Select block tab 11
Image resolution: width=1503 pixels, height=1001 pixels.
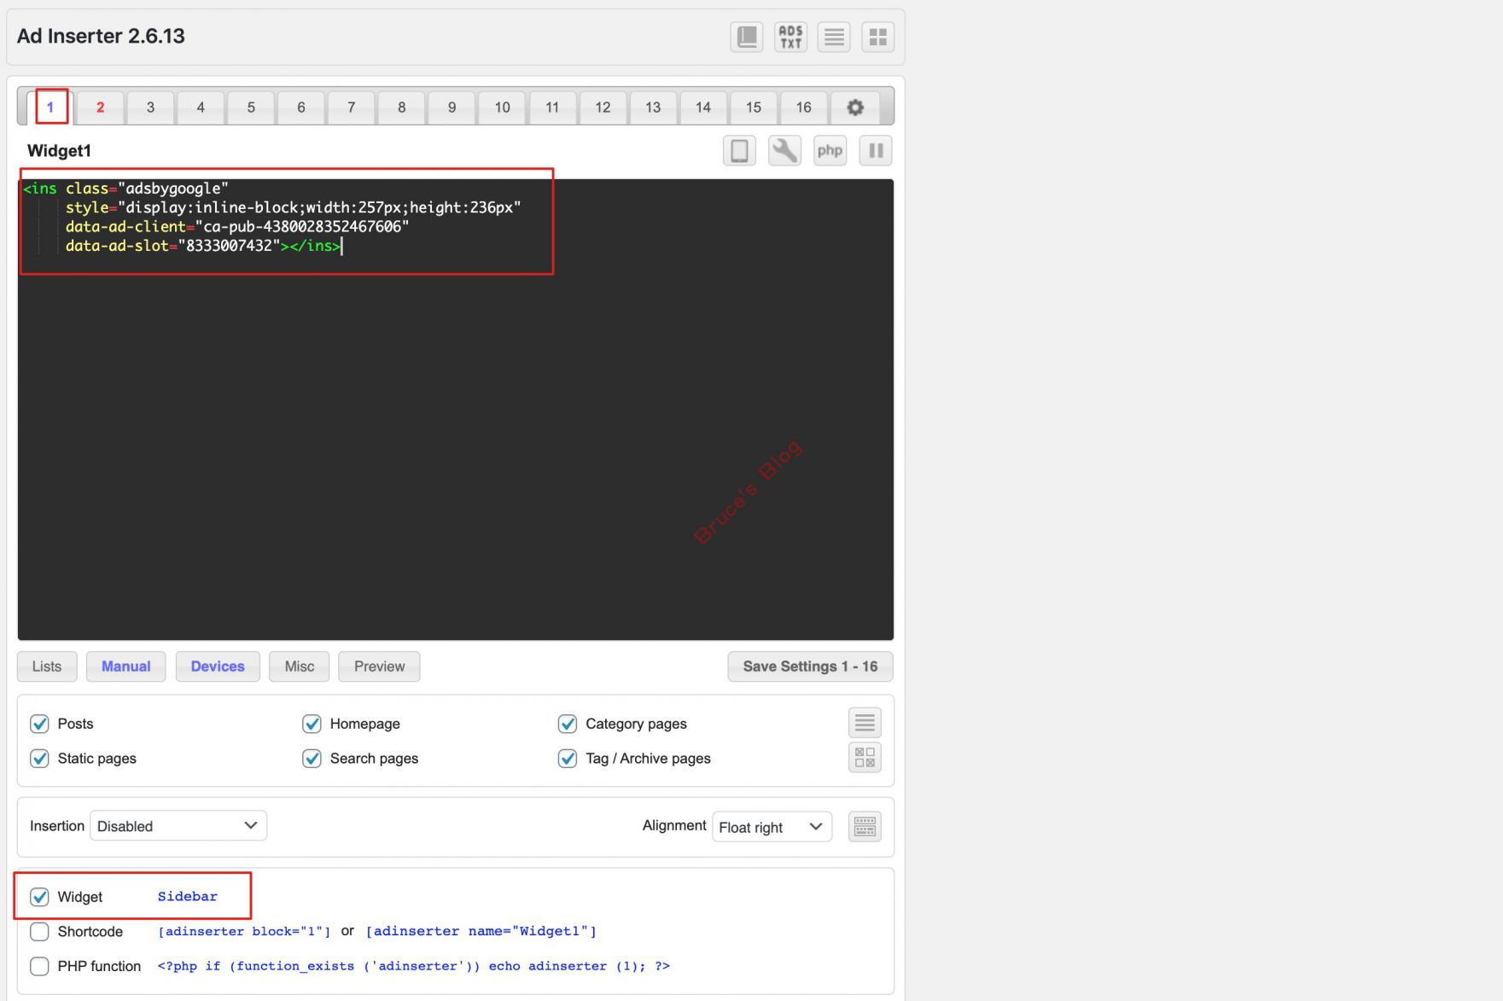[x=552, y=108]
